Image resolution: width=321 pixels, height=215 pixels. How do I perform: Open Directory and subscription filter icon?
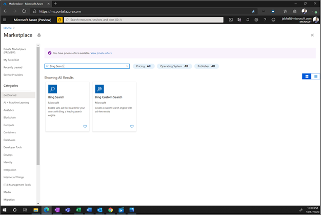pos(239,19)
